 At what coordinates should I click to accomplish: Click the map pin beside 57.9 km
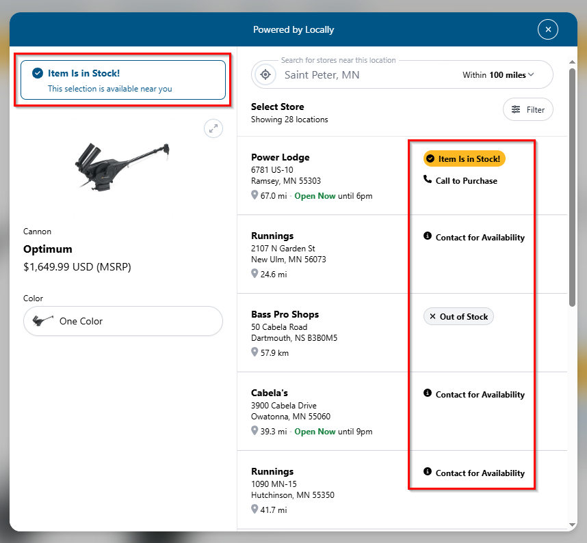(x=255, y=352)
